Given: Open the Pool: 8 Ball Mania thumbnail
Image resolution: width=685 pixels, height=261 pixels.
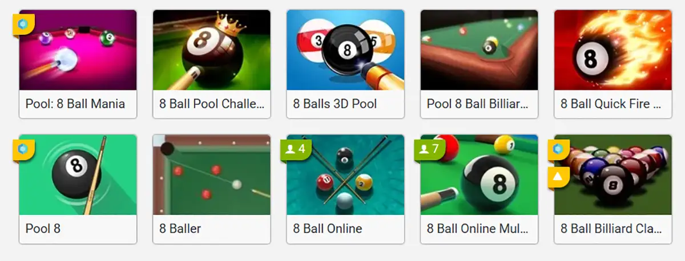Looking at the screenshot, I should [78, 50].
